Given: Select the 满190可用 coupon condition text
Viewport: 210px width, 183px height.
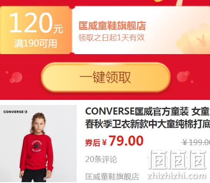Looking at the screenshot, I should point(36,44).
